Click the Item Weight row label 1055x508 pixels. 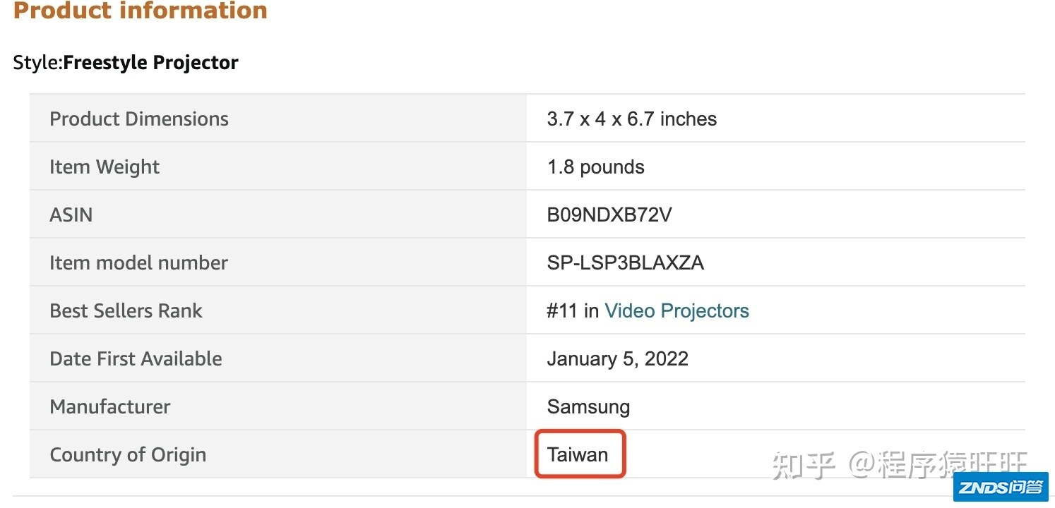105,167
